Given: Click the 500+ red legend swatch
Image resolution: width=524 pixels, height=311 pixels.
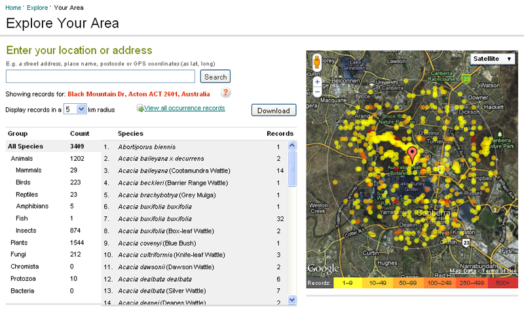Looking at the screenshot, I should coord(502,284).
